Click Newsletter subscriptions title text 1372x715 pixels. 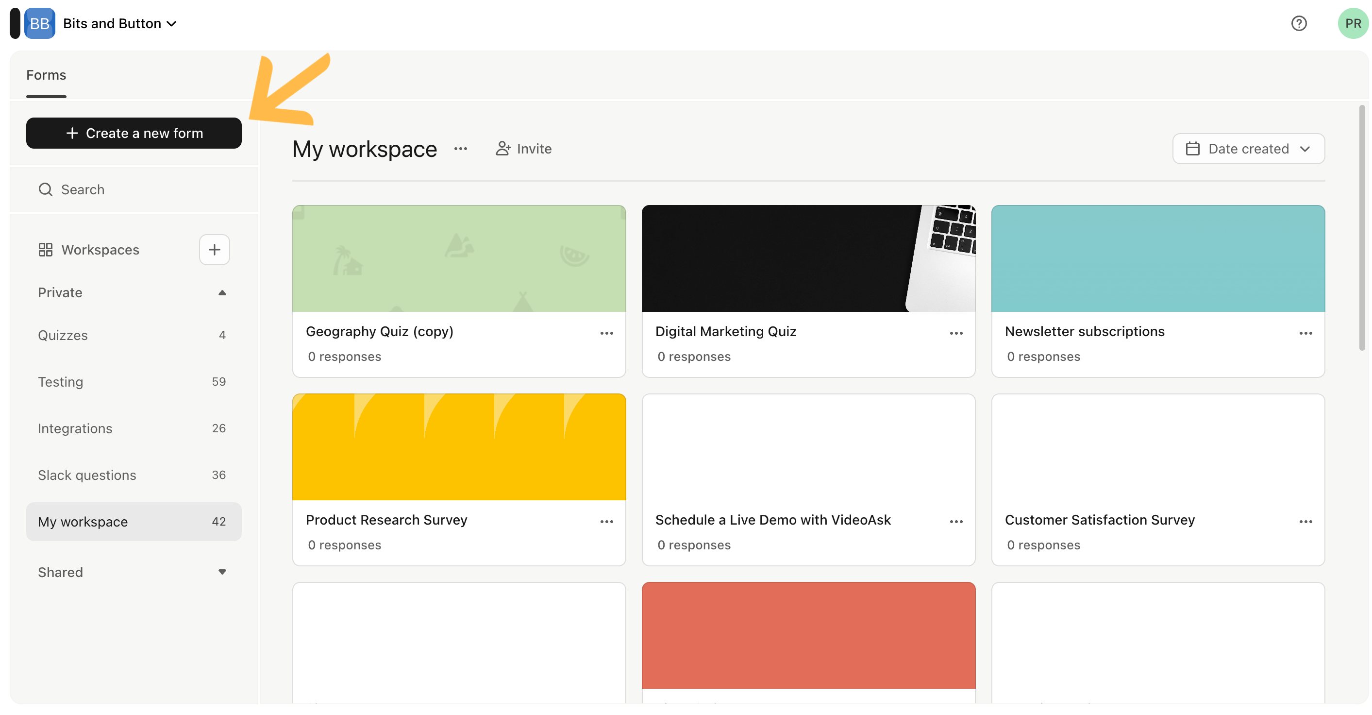[1085, 331]
